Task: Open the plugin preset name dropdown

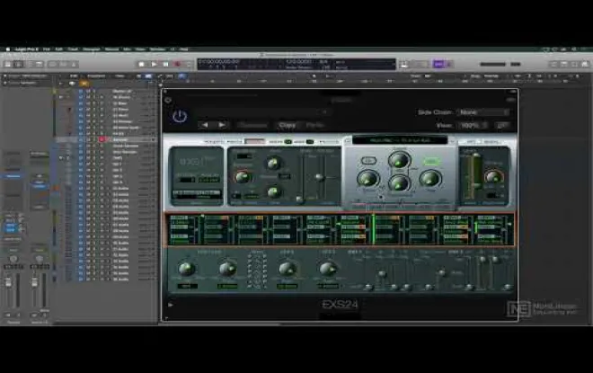Action: (x=263, y=112)
